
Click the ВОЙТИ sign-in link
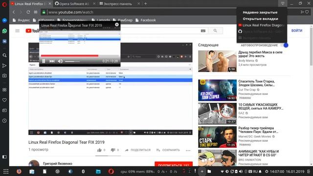pyautogui.click(x=297, y=30)
